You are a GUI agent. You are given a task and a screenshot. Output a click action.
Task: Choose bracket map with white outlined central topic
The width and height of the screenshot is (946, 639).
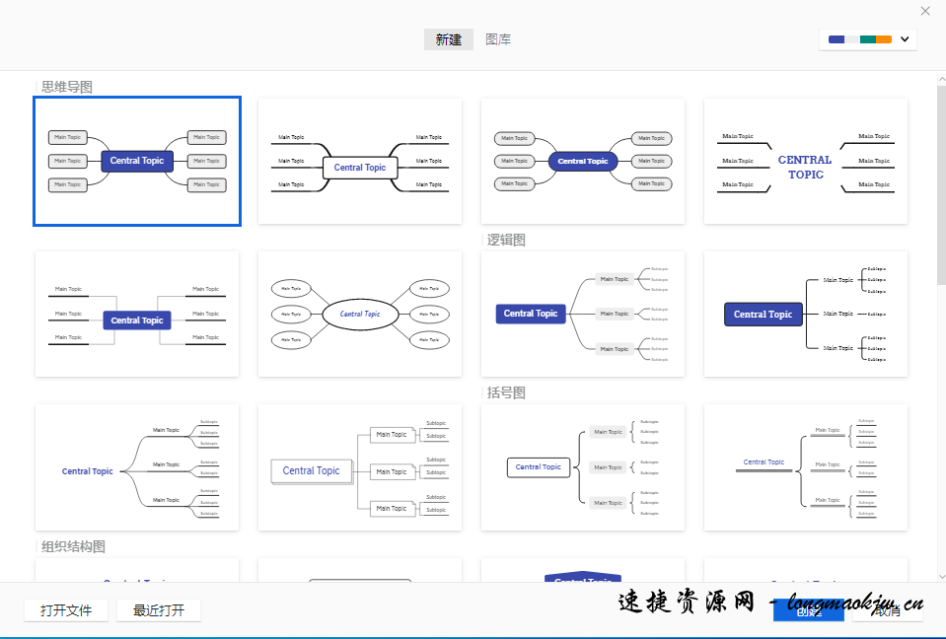coord(583,467)
